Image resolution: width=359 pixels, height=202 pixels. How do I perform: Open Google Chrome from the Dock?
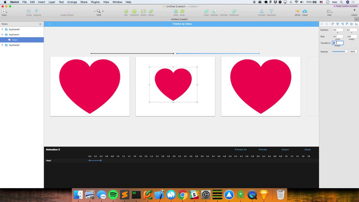183,195
